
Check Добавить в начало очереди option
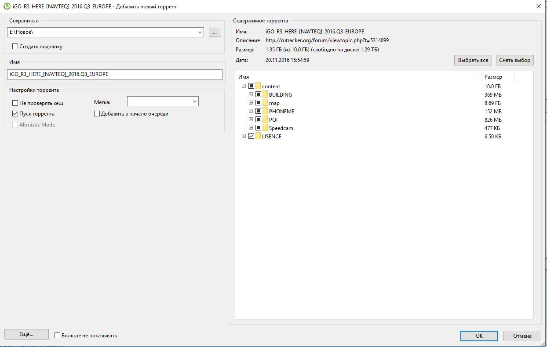point(97,114)
